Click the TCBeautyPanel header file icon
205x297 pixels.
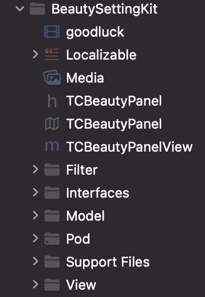pos(52,101)
